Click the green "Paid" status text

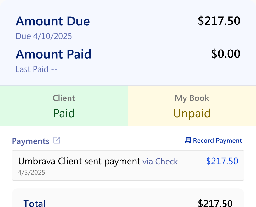tap(64, 113)
